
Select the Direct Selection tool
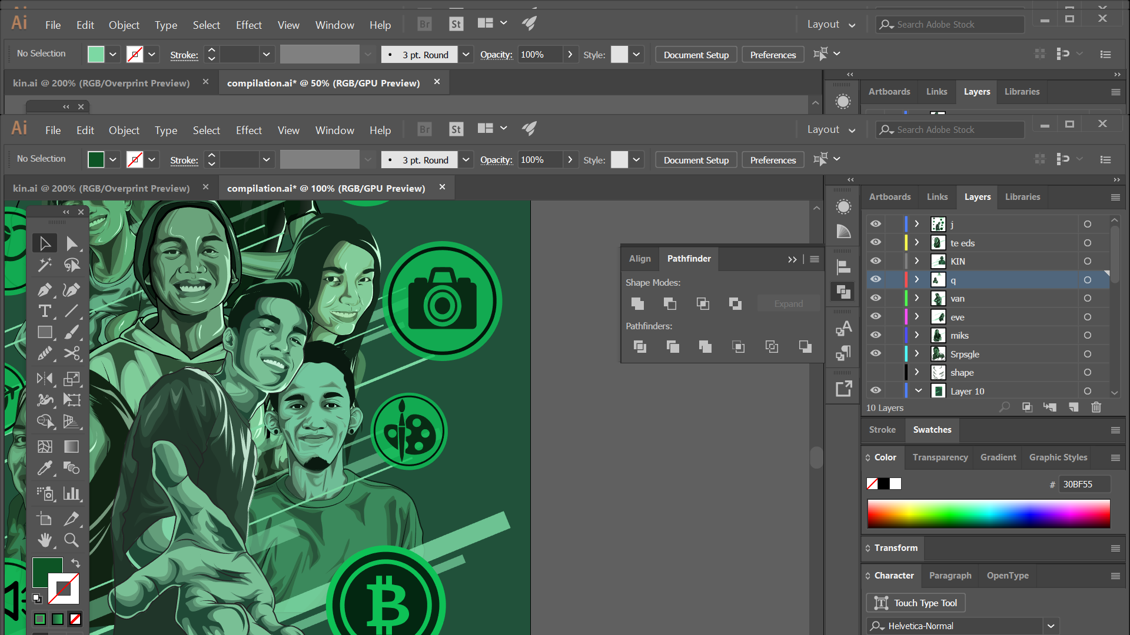pyautogui.click(x=72, y=243)
